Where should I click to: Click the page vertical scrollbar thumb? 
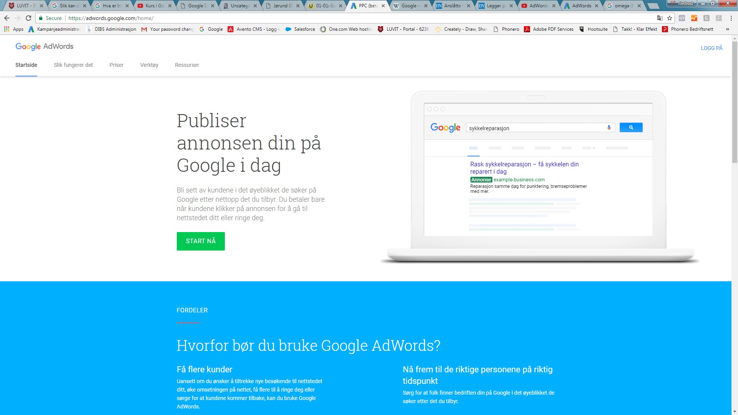coord(735,102)
